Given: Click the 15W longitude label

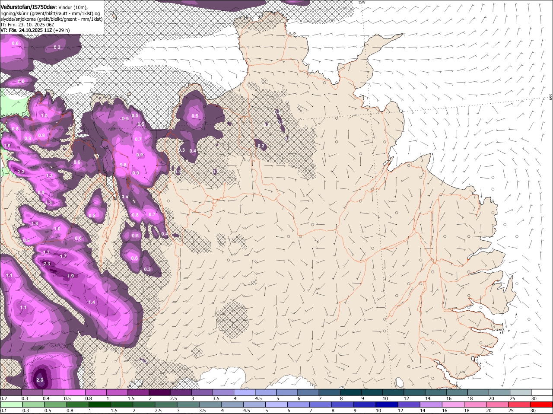Looking at the screenshot, I should click(362, 2).
